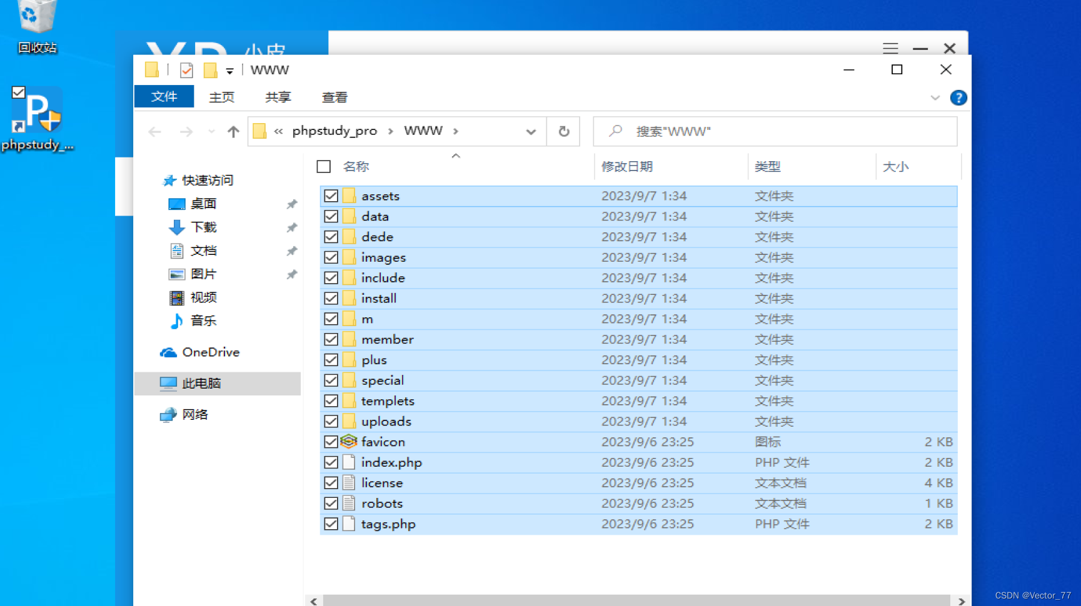
Task: Select 此电脑 in navigation pane
Action: tap(218, 384)
